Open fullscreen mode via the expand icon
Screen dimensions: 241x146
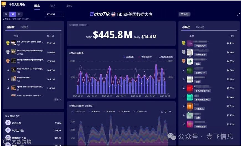238,14
